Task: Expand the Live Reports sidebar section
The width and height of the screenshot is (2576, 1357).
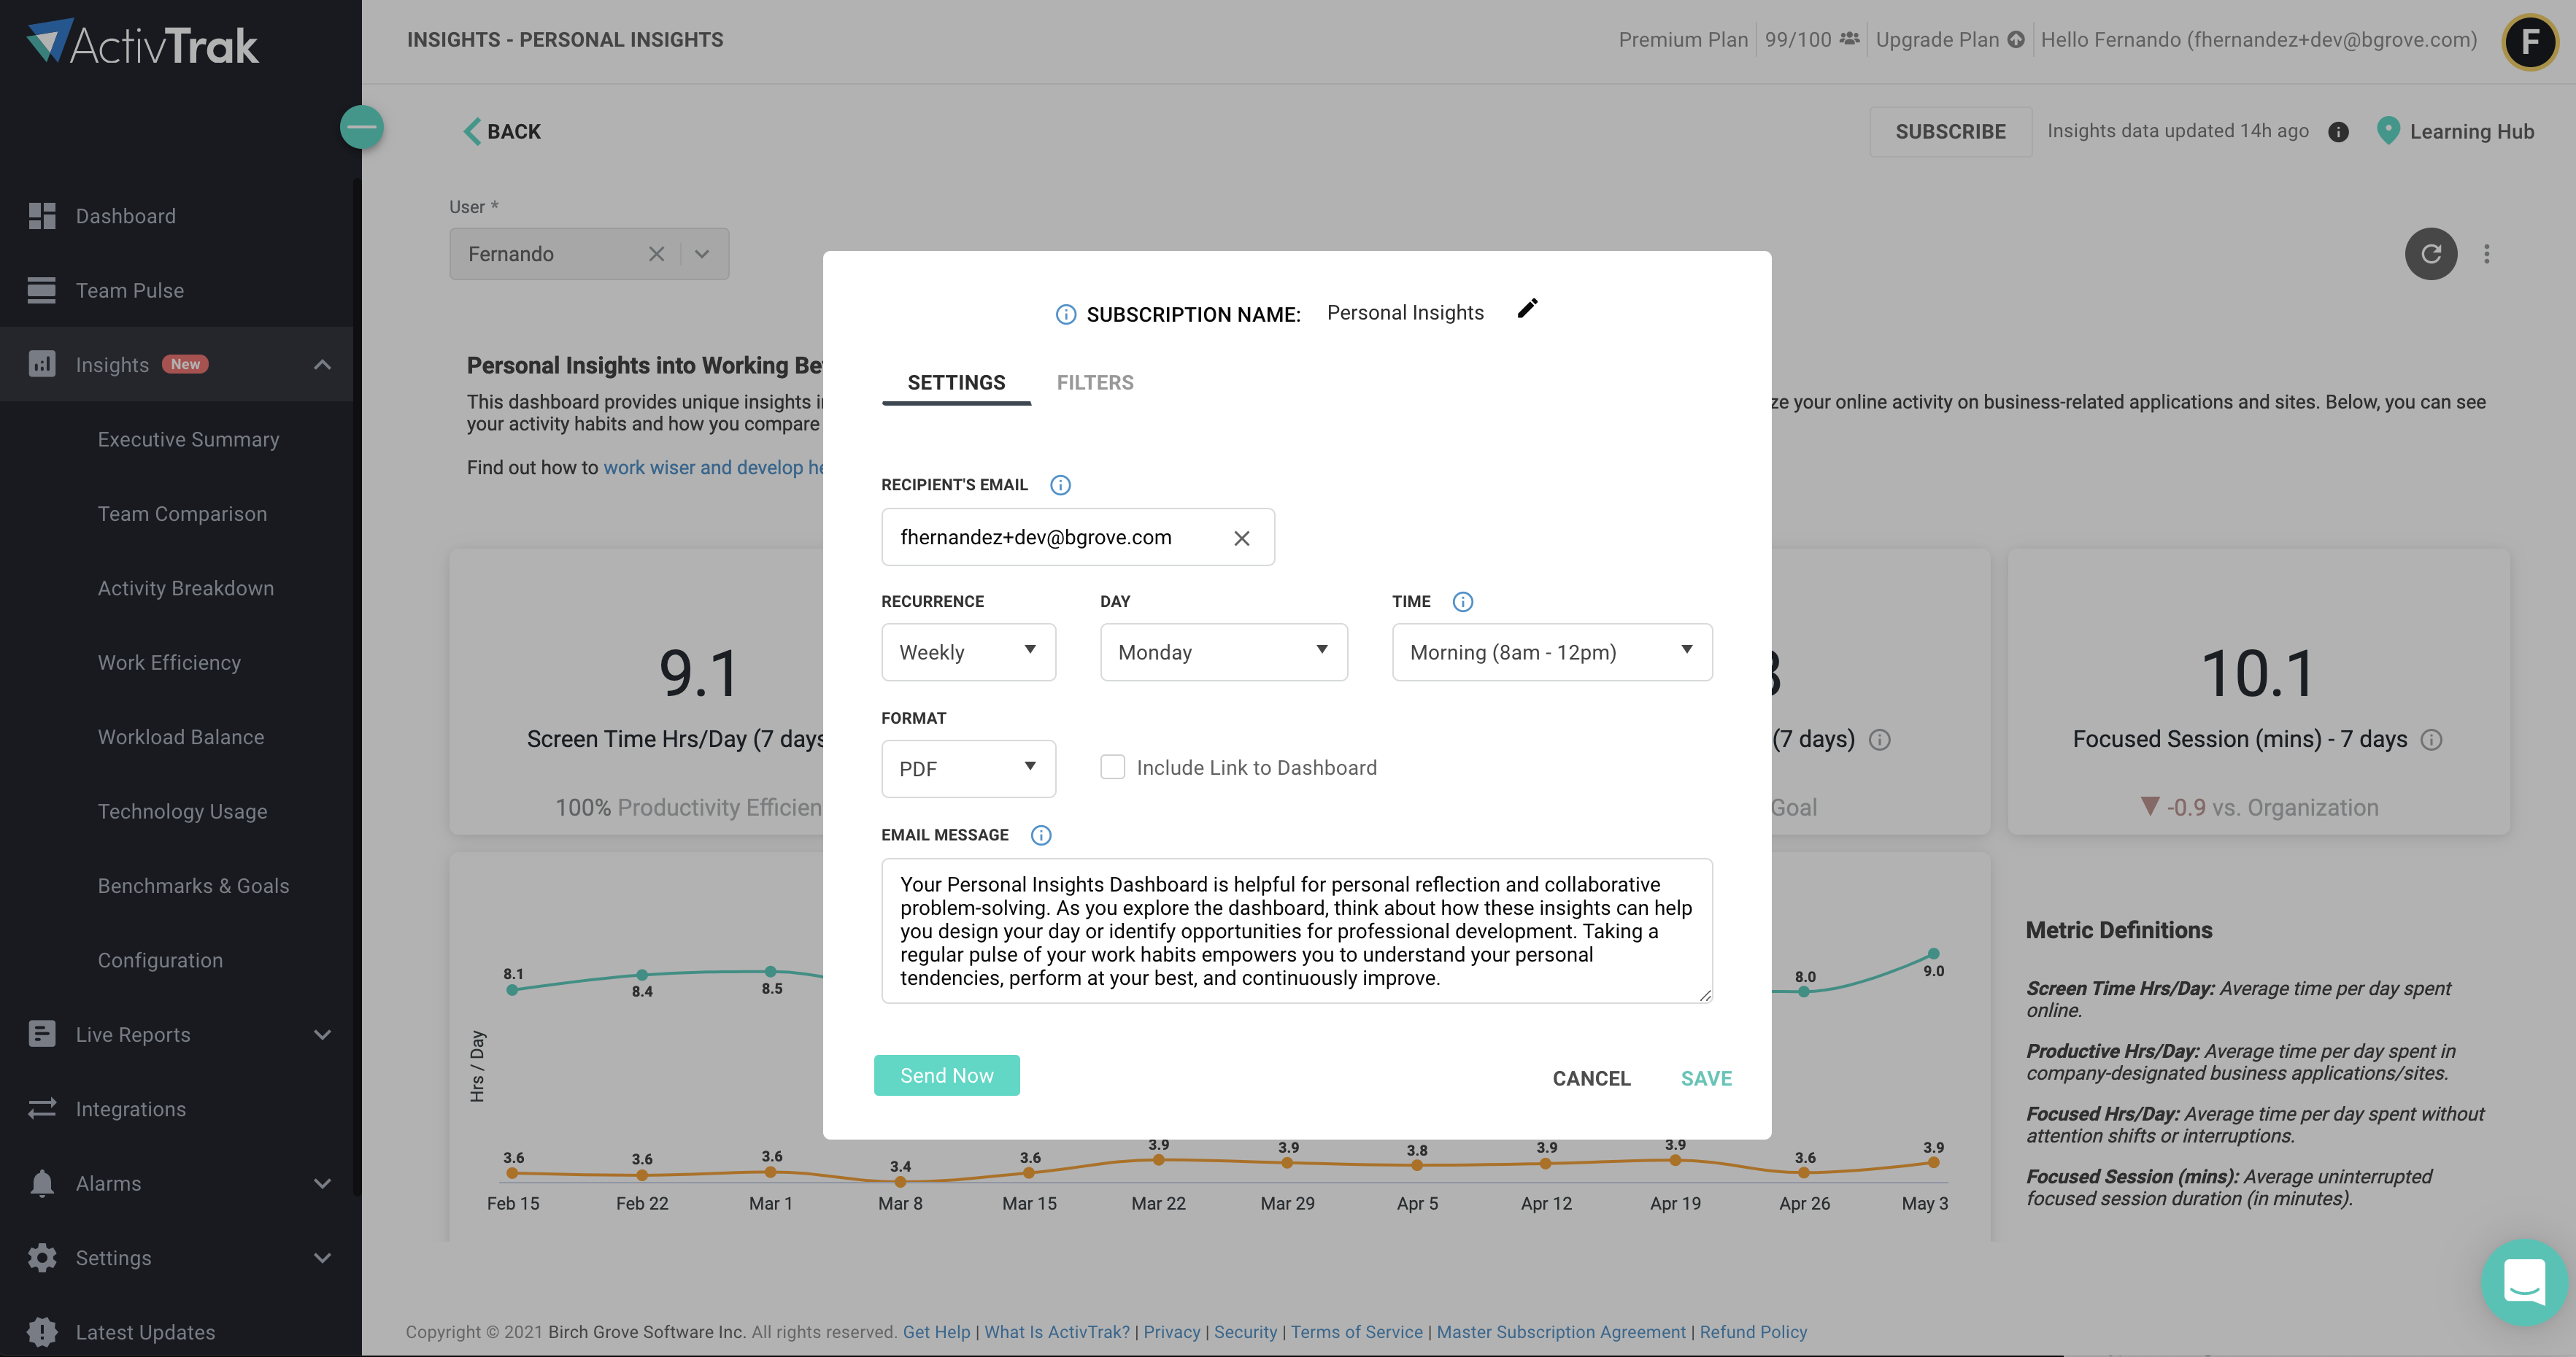Action: 322,1034
